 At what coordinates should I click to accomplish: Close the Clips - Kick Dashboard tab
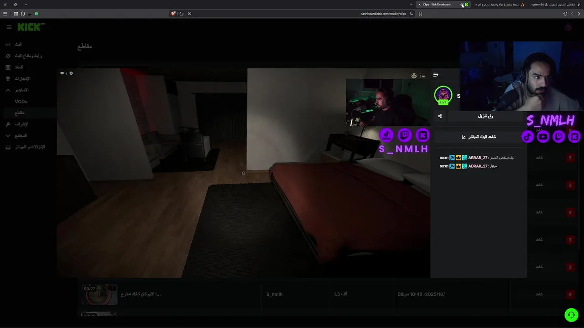tap(419, 5)
